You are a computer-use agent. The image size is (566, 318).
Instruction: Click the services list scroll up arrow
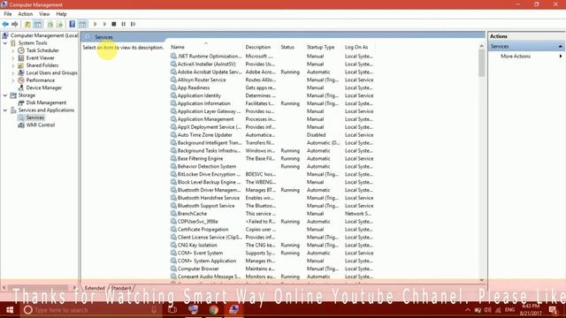coord(481,46)
